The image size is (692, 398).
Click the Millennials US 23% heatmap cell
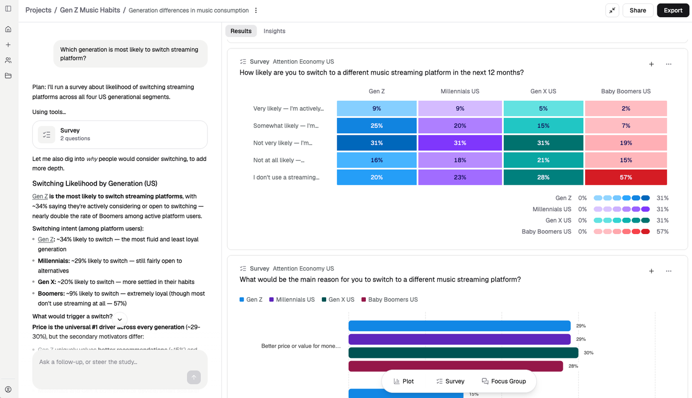pyautogui.click(x=460, y=177)
